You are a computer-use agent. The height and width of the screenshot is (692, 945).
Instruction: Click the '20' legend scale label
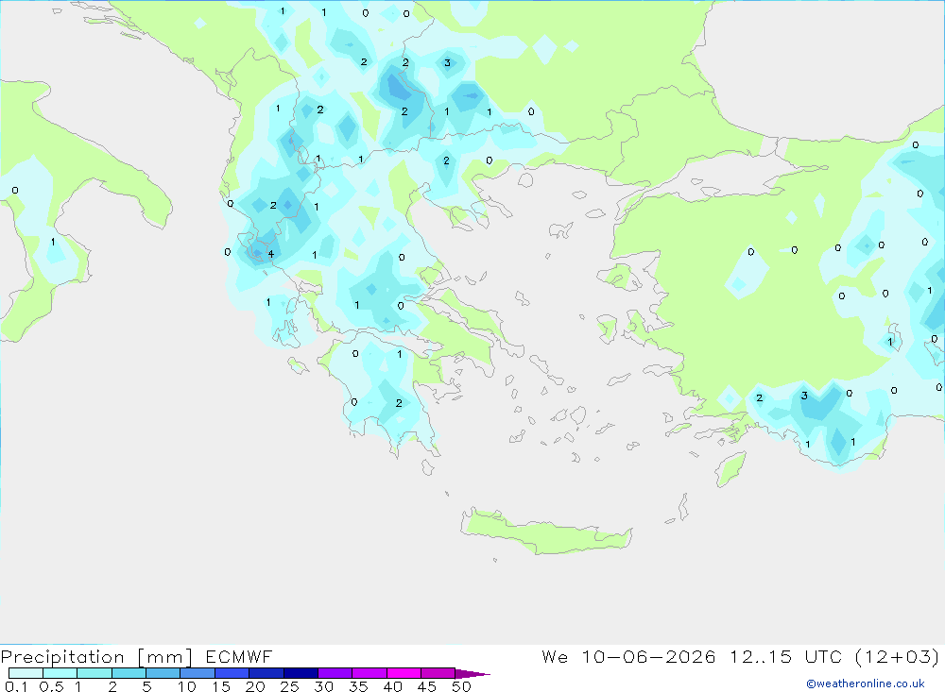255,686
